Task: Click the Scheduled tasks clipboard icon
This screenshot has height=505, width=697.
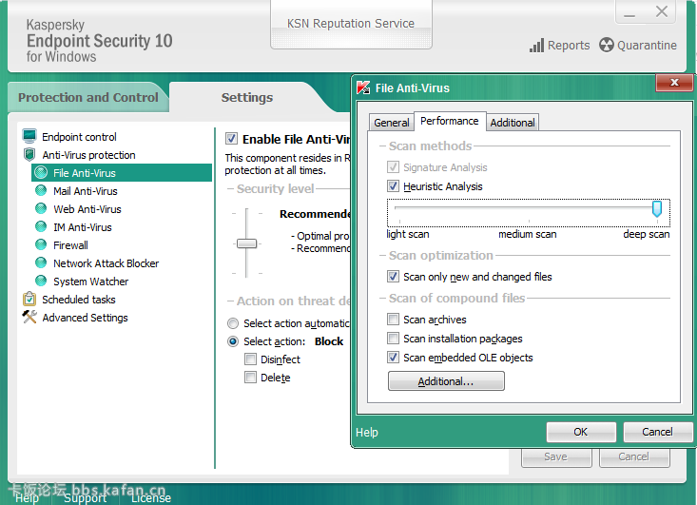Action: coord(29,299)
